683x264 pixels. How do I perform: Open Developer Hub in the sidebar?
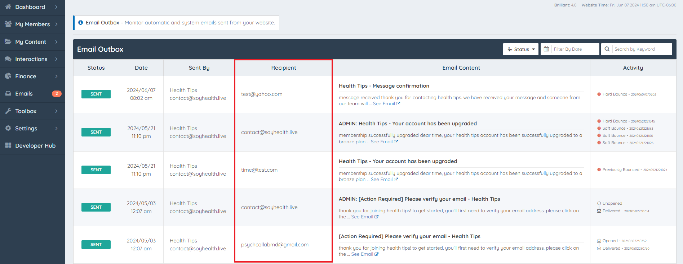(32, 145)
